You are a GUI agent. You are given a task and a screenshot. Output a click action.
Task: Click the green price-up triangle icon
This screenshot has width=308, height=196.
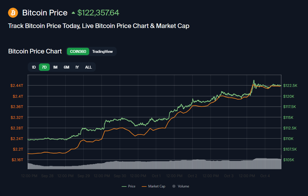(x=73, y=13)
